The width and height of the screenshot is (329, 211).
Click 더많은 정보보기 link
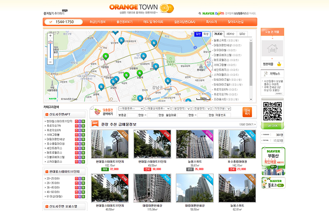pyautogui.click(x=248, y=124)
